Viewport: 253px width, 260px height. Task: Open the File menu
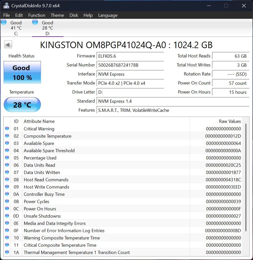[6, 15]
